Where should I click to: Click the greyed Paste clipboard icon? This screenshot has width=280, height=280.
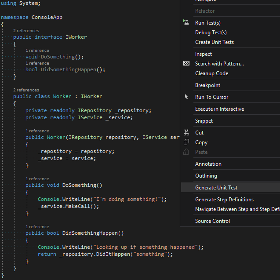tap(186, 152)
